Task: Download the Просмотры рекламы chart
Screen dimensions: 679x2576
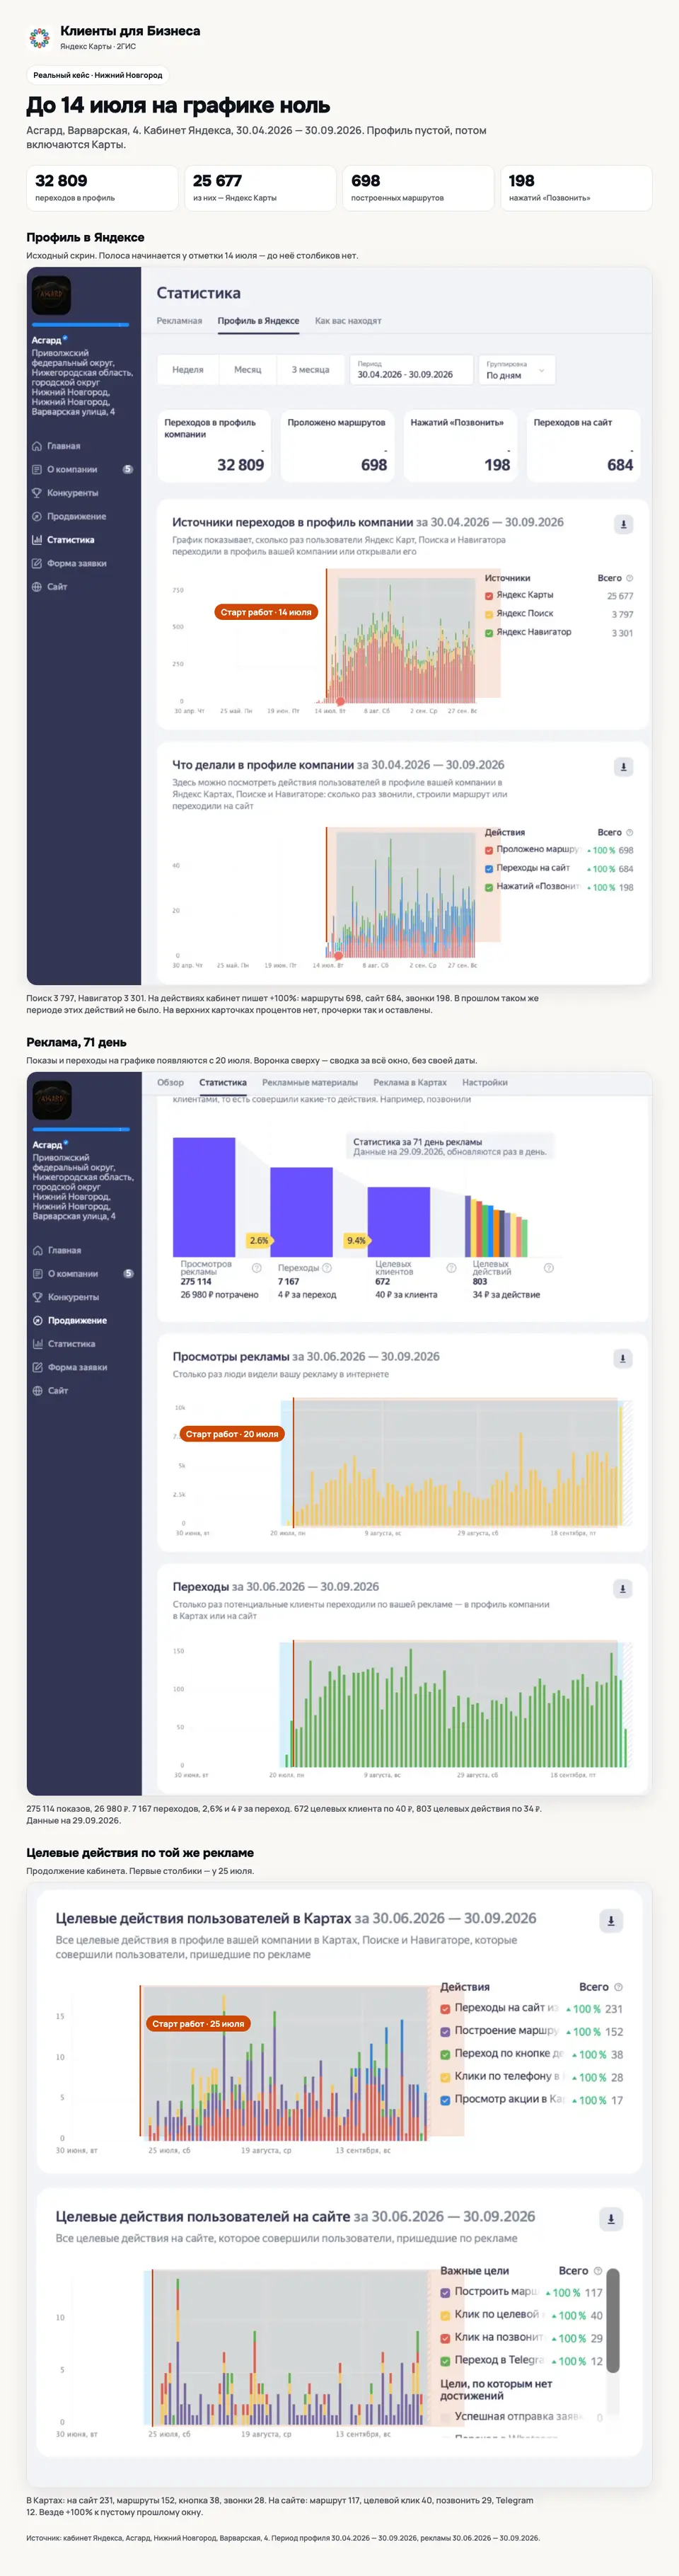Action: click(623, 1359)
